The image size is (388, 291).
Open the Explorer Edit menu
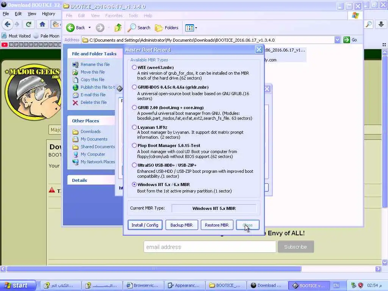[81, 16]
